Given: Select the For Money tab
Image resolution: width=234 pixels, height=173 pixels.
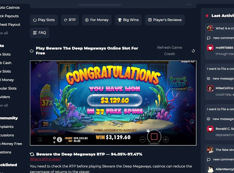Looking at the screenshot, I should 97,20.
